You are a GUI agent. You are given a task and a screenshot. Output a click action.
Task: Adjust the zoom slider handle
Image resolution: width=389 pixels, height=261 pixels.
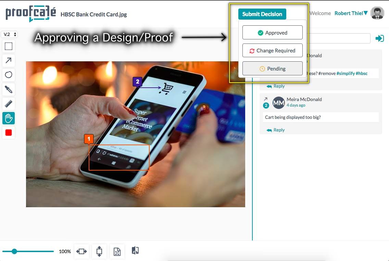tap(14, 251)
